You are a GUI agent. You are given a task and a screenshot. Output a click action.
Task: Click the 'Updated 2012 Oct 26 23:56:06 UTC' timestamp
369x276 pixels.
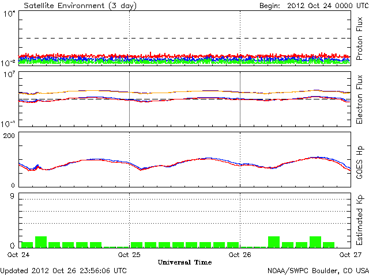point(63,271)
